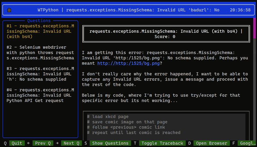Go to previous question with Prev Q
Viewport: 257px width, 147px height.
(43, 143)
